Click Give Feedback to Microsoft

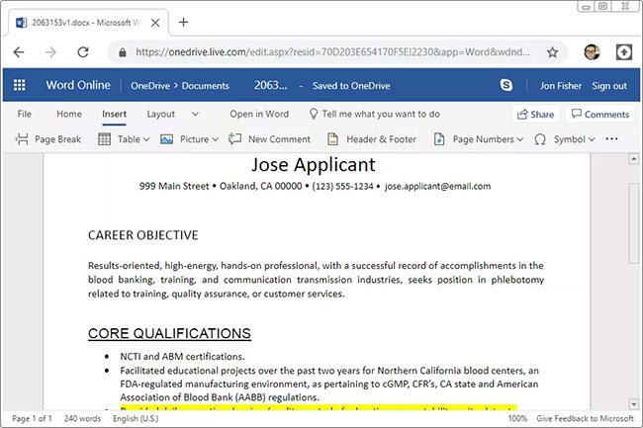tap(586, 418)
